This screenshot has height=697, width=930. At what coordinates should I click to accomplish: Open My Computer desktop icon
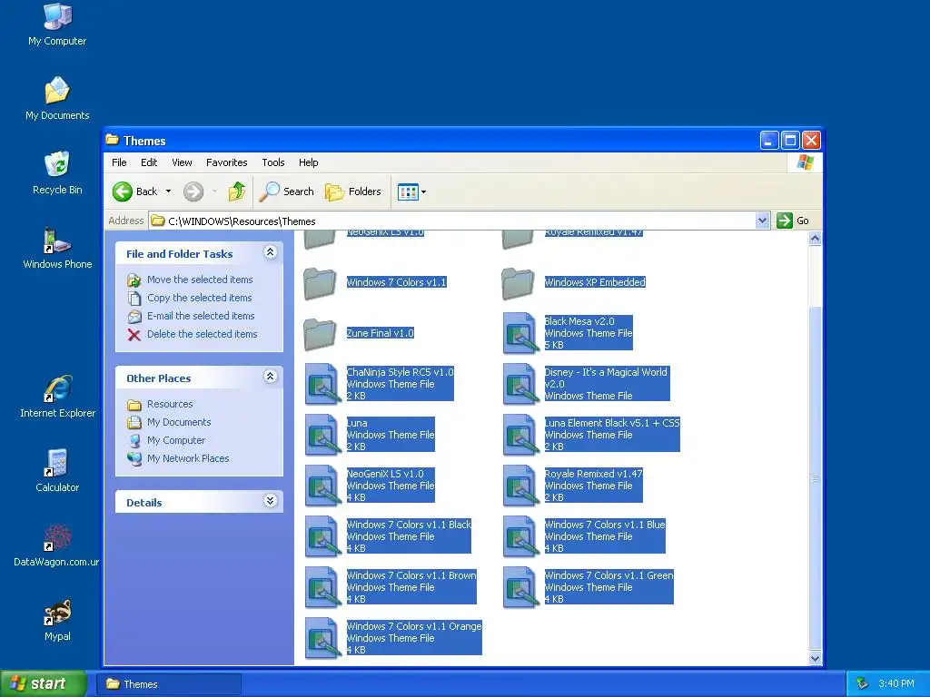tap(57, 25)
